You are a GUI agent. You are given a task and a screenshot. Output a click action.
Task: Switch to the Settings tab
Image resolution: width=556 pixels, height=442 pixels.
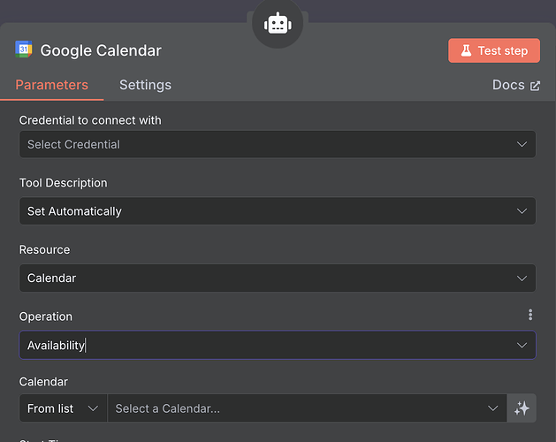point(145,85)
